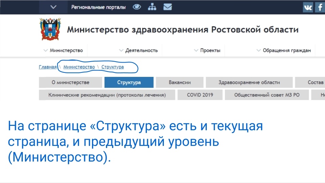Image resolution: width=325 pixels, height=183 pixels.
Task: Click the eye accessibility version icon
Action: point(137,7)
